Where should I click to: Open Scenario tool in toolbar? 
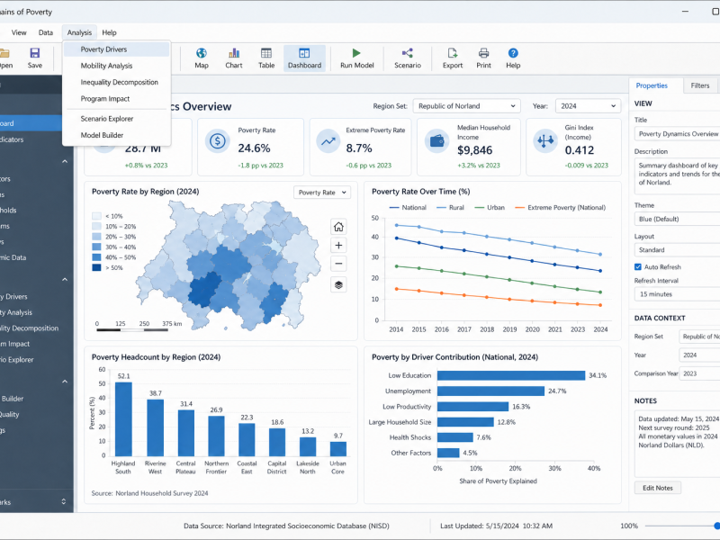408,58
